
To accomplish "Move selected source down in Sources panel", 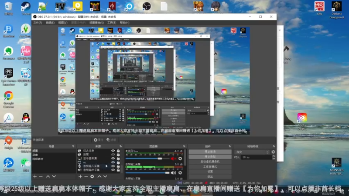I will click(x=105, y=176).
